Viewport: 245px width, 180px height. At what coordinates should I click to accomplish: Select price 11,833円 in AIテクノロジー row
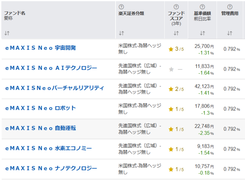[x=204, y=66]
